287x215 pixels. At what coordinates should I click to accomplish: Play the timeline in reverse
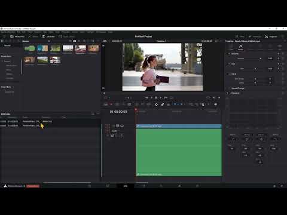coord(152,97)
